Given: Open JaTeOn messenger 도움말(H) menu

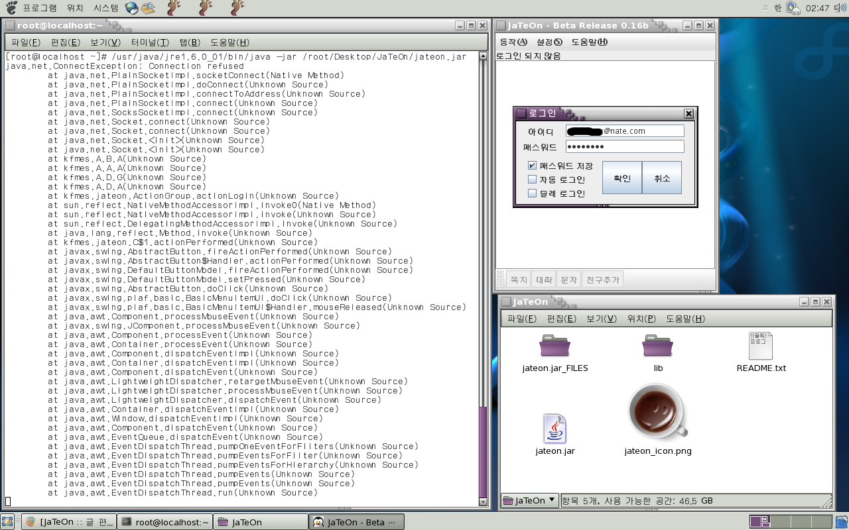Looking at the screenshot, I should click(x=589, y=42).
